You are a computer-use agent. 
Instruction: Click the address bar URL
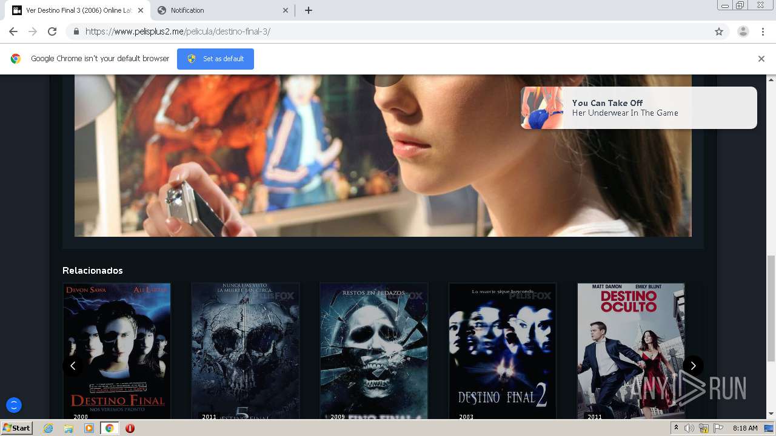pos(178,31)
